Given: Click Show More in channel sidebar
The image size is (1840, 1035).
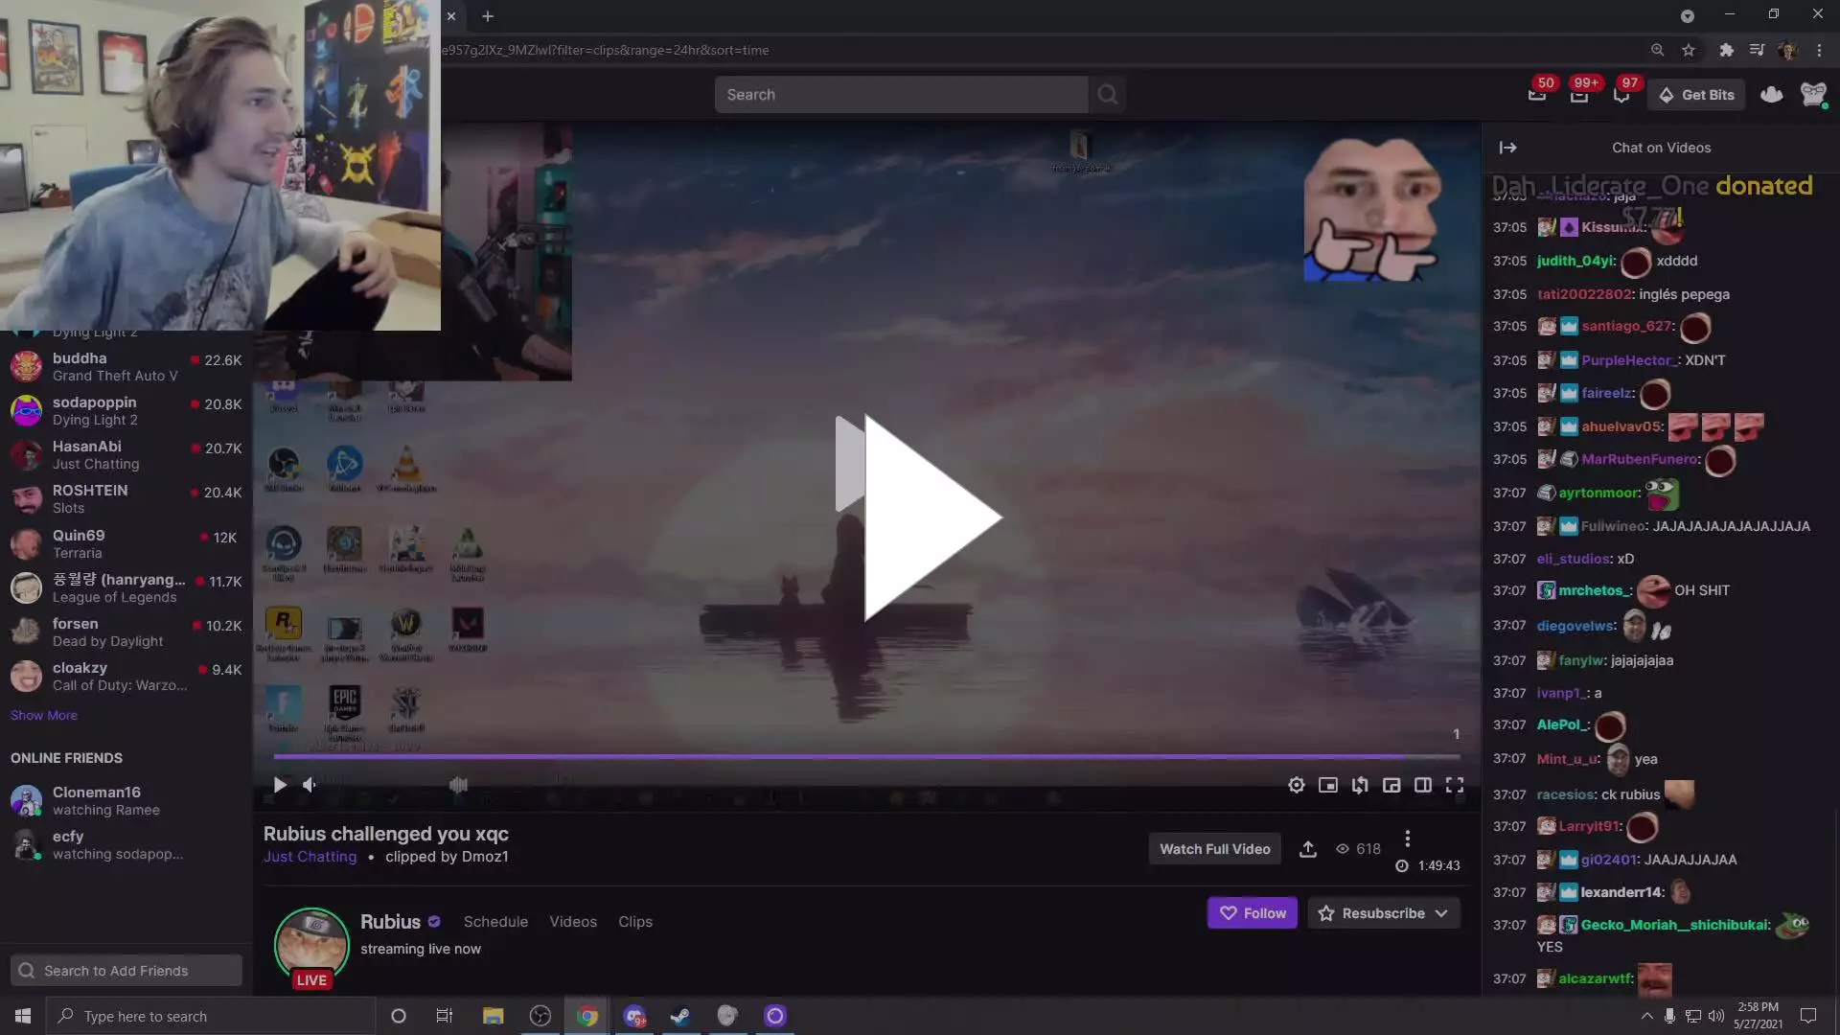Looking at the screenshot, I should click(44, 716).
